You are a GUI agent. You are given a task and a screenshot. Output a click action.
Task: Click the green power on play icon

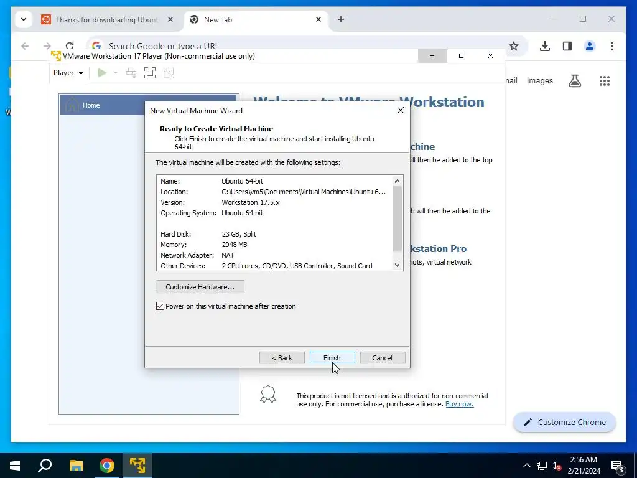(x=102, y=73)
